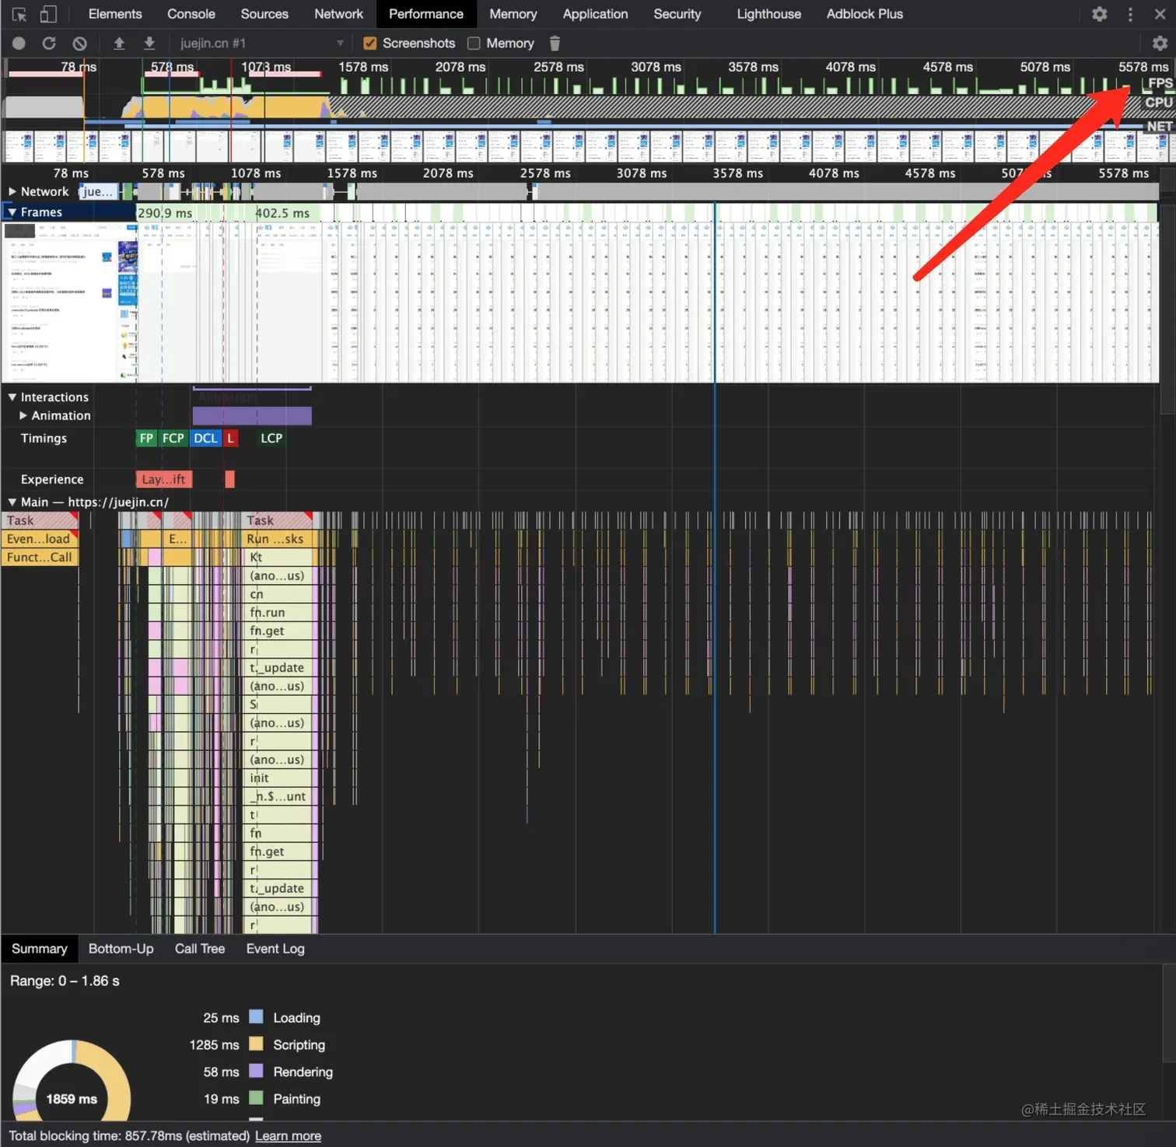Load a profile using the upload icon

119,44
